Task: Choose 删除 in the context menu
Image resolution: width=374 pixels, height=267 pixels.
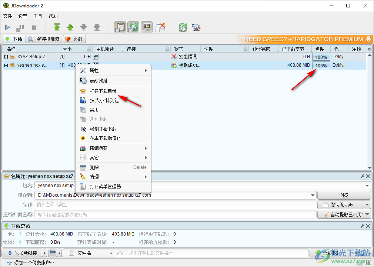Action: [x=113, y=167]
